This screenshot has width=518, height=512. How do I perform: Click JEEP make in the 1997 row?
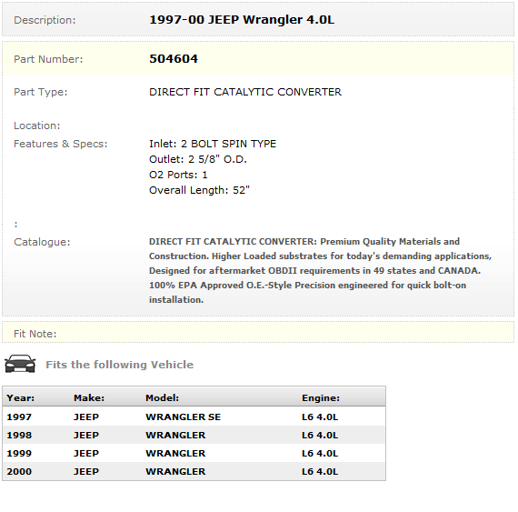point(86,417)
